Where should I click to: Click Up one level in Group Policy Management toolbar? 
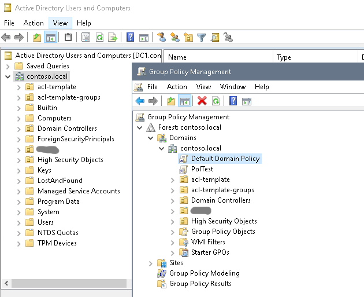click(171, 101)
